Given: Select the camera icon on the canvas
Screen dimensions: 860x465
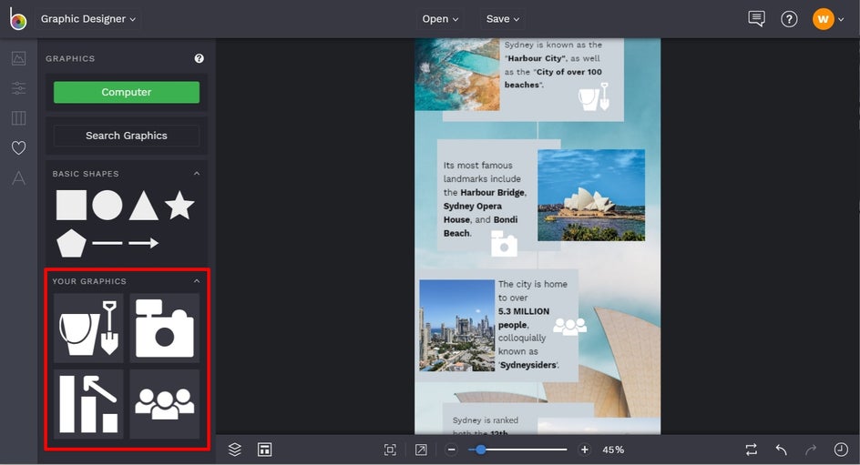Looking at the screenshot, I should [504, 244].
